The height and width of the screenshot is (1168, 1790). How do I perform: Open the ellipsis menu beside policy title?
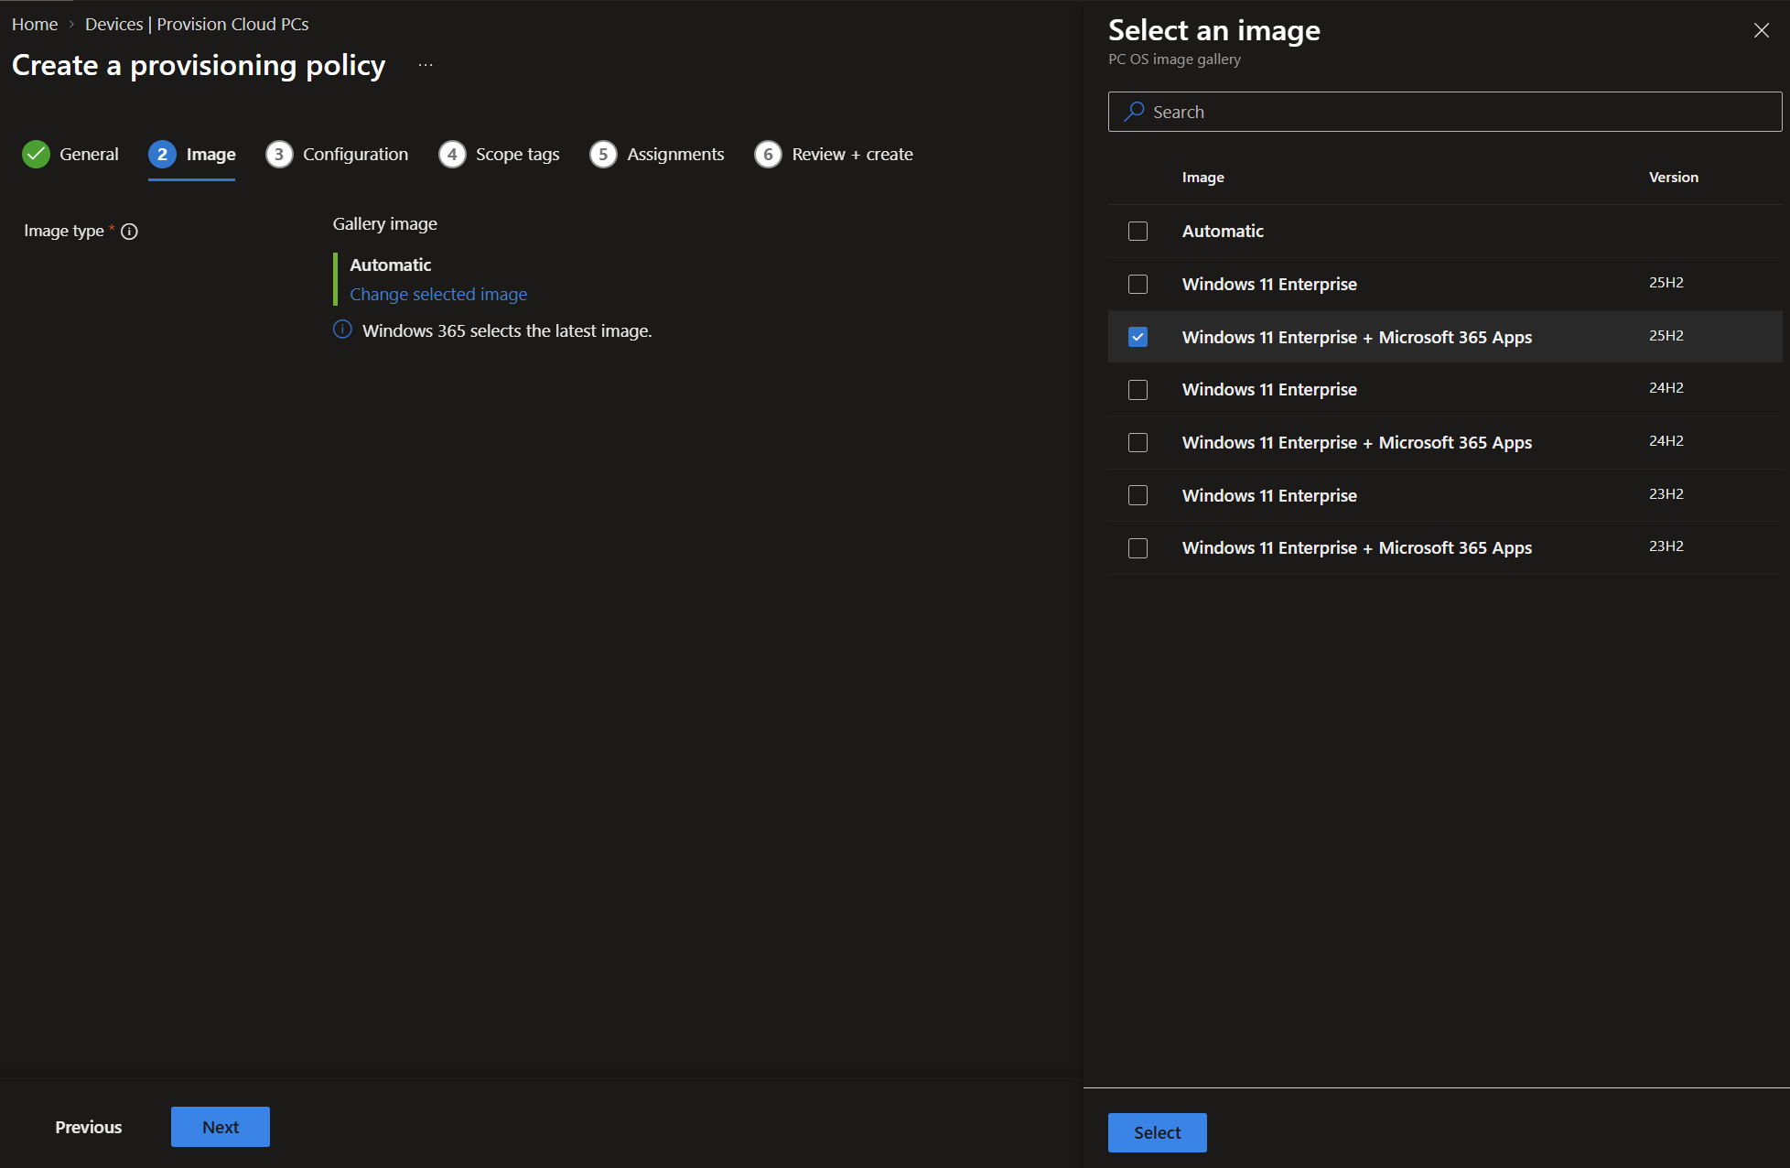[426, 65]
